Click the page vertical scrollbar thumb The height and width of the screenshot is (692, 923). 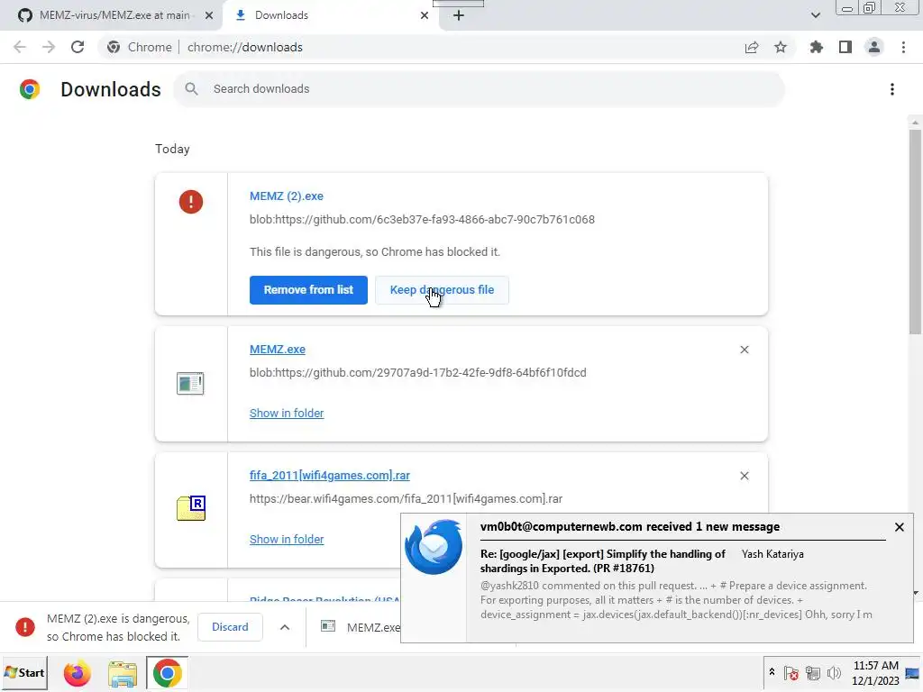click(915, 232)
